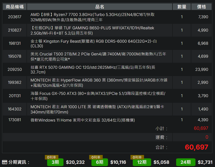Click the price 2,990
Image resolution: width=215 pixels, height=167 pixels.
[x=203, y=82]
